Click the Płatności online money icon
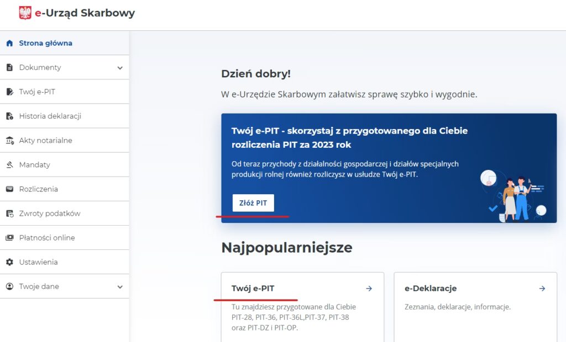 pyautogui.click(x=9, y=238)
